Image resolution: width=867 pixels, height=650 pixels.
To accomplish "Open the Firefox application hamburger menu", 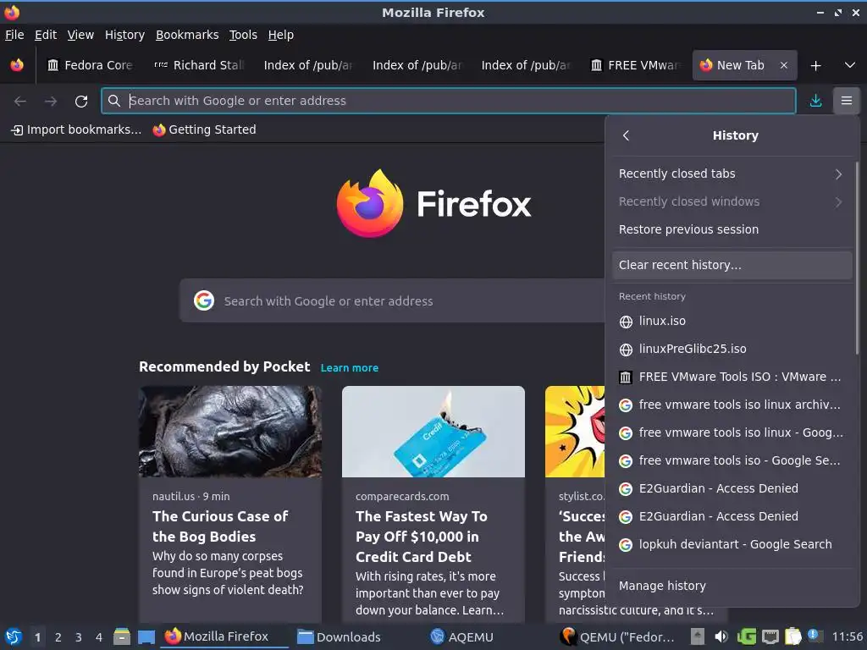I will [x=846, y=101].
